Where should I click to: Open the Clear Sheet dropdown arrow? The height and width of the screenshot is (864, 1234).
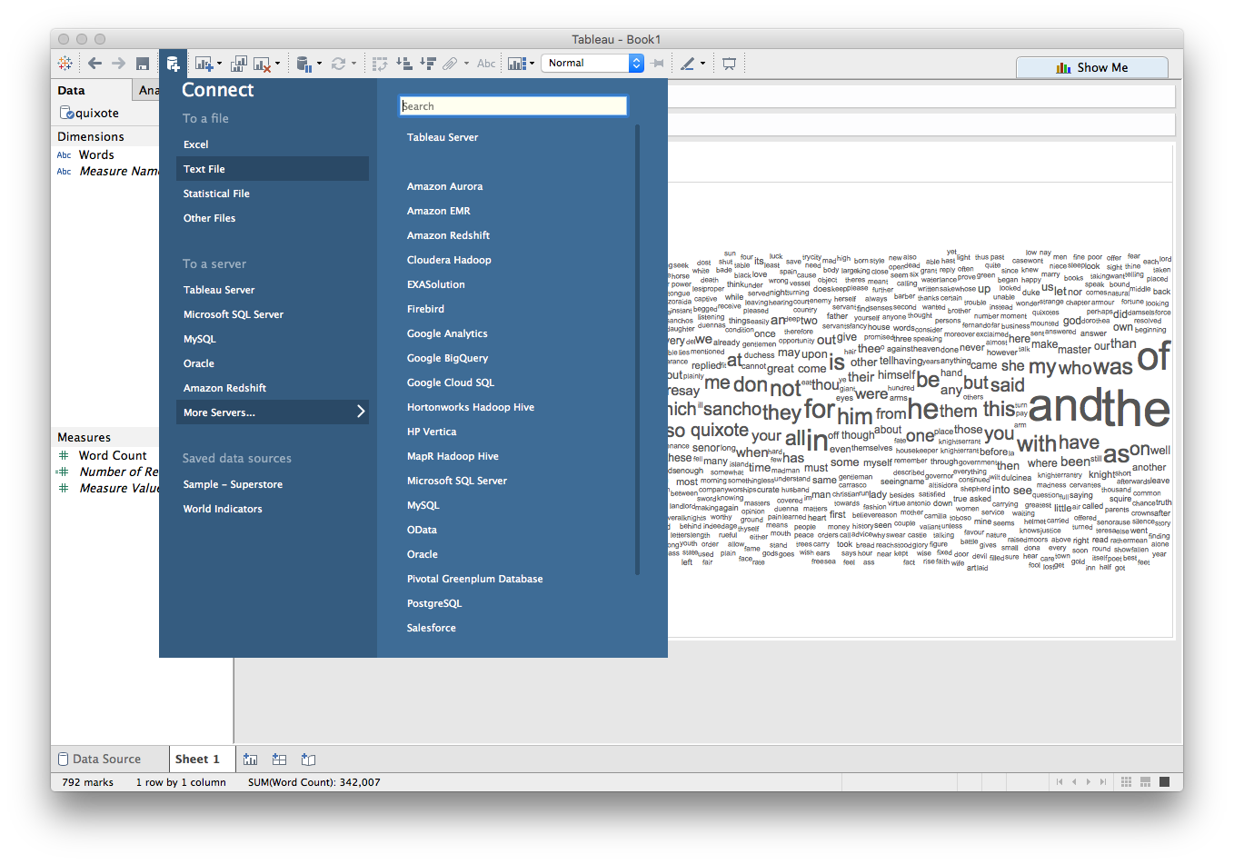[x=277, y=64]
